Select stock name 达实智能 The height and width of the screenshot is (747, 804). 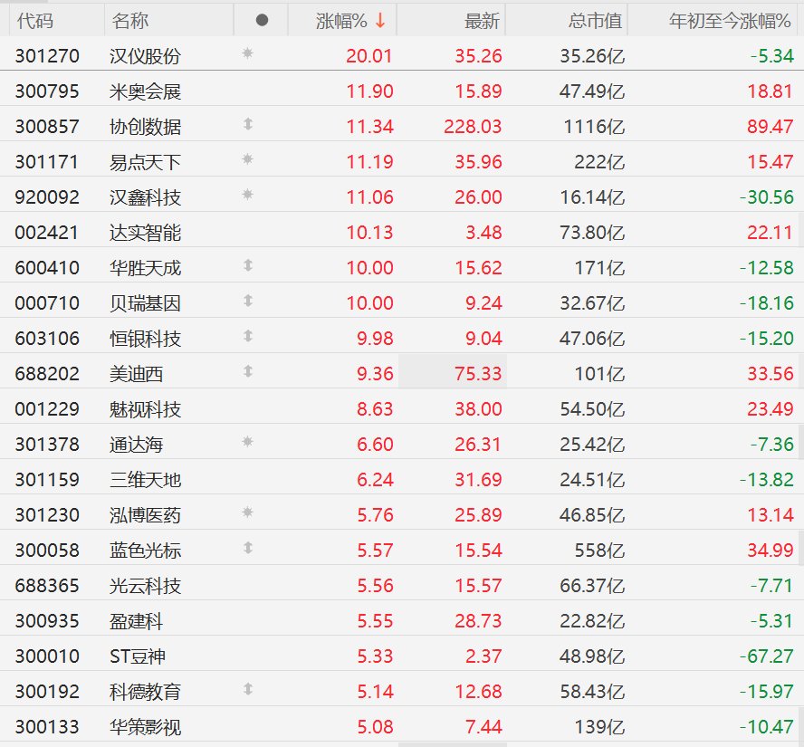coord(145,233)
